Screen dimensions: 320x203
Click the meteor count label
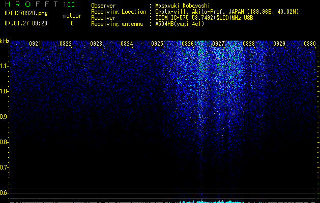click(72, 16)
